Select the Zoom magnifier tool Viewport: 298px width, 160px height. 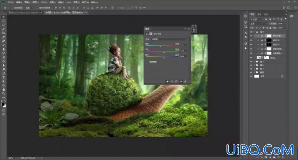click(x=3, y=93)
